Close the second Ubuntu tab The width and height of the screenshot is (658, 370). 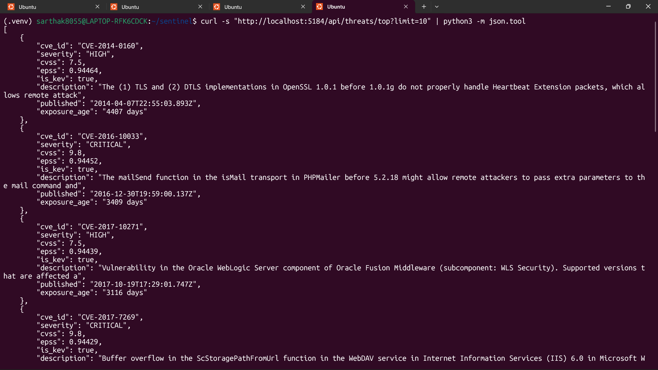200,7
